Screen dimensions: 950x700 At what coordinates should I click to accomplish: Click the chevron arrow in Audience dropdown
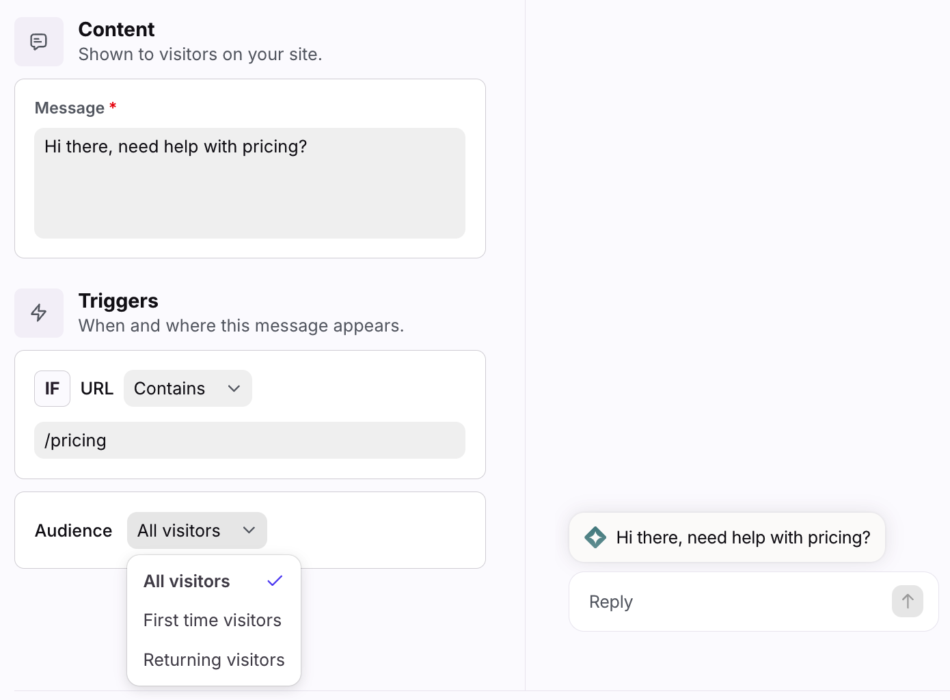[249, 530]
